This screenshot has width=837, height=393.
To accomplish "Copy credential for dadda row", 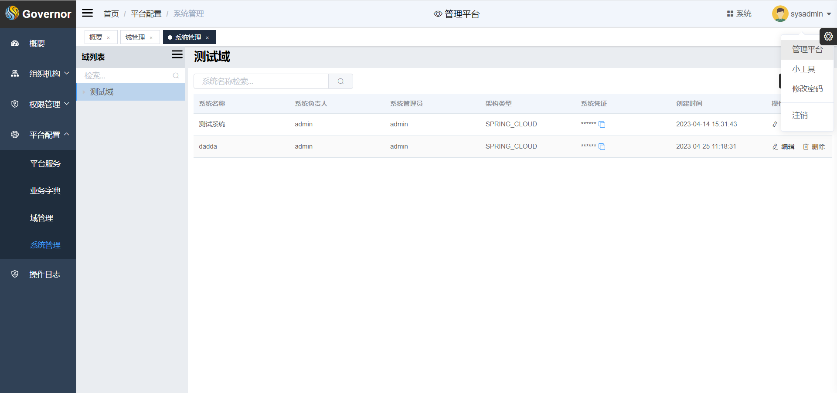I will pos(602,147).
